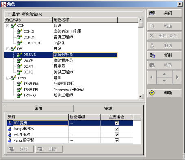
Task: Select the 咨询工程师 role name
Action: pos(63,37)
